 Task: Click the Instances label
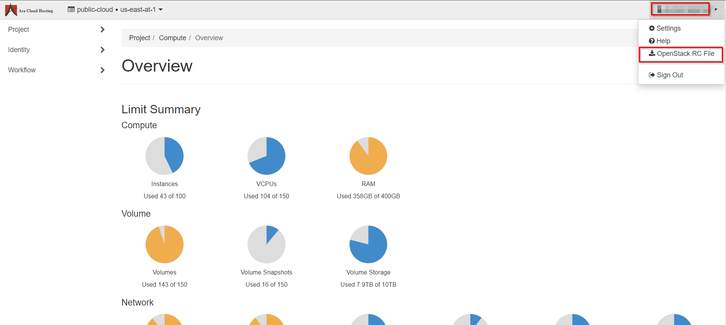pyautogui.click(x=165, y=184)
